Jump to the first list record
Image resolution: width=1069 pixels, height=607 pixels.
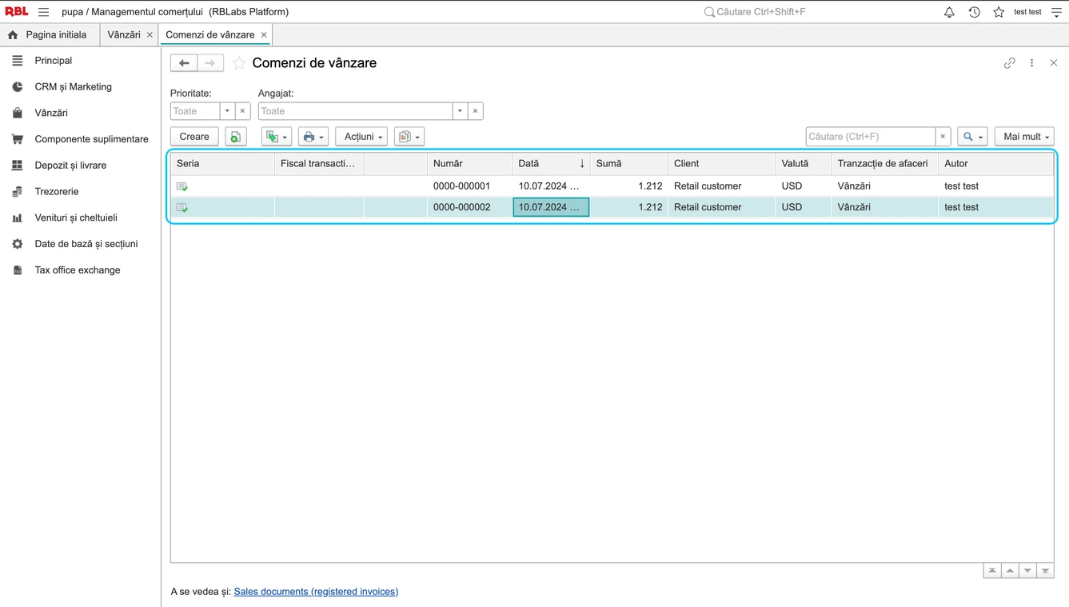click(992, 570)
